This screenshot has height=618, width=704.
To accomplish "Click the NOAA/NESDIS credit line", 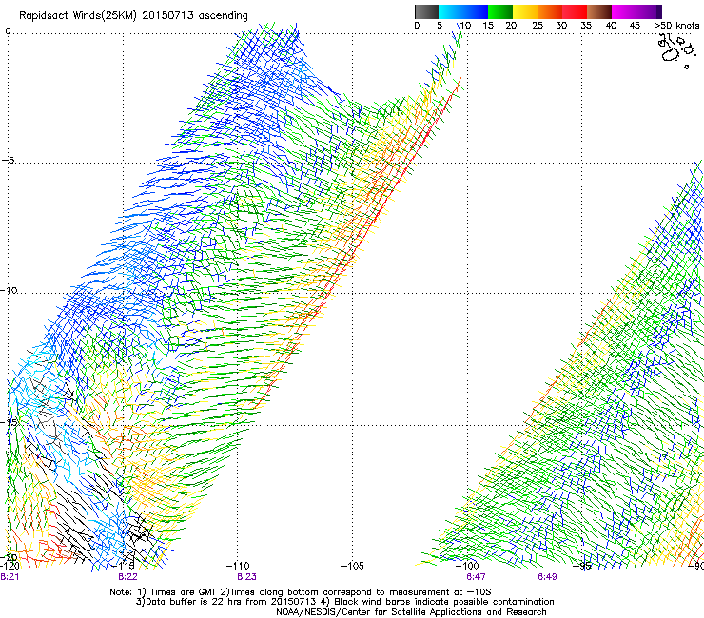I will 411,612.
